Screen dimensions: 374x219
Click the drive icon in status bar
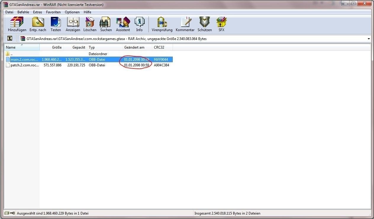[7, 213]
